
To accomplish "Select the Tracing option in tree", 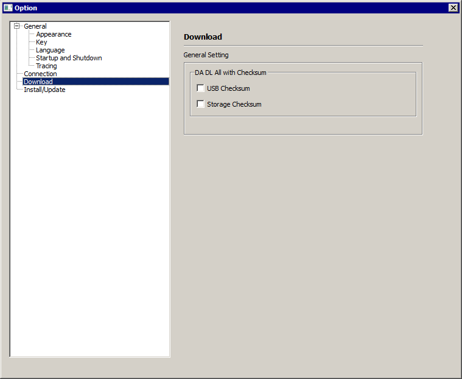I will pos(46,66).
